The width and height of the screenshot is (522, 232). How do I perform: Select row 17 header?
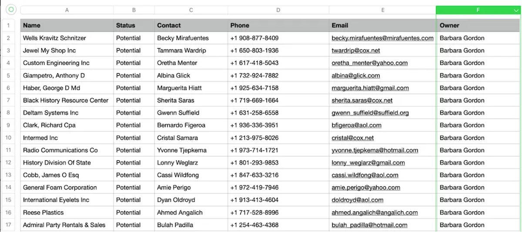tap(8, 225)
